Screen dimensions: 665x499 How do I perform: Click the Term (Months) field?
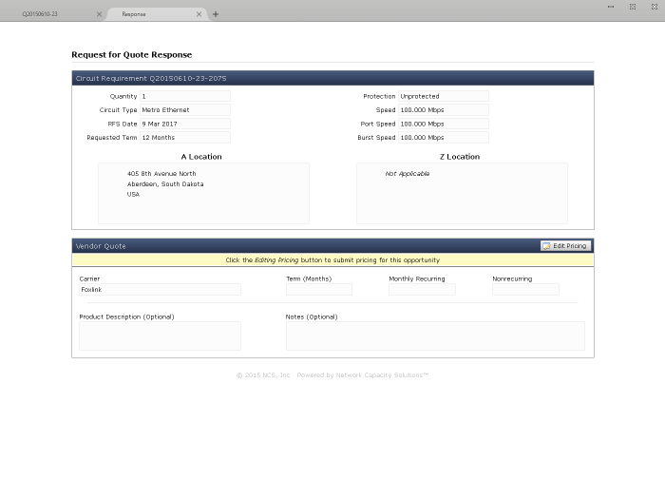[x=318, y=290]
